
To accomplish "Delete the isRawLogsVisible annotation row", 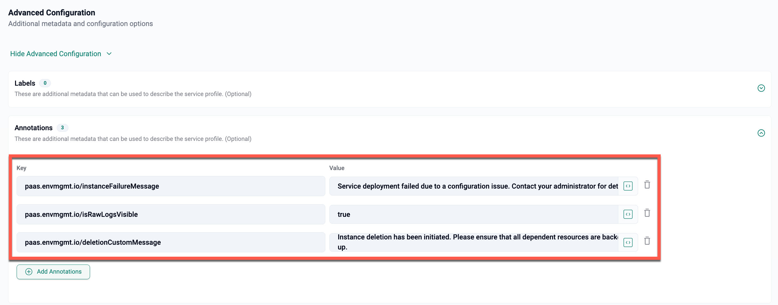I will click(x=647, y=213).
